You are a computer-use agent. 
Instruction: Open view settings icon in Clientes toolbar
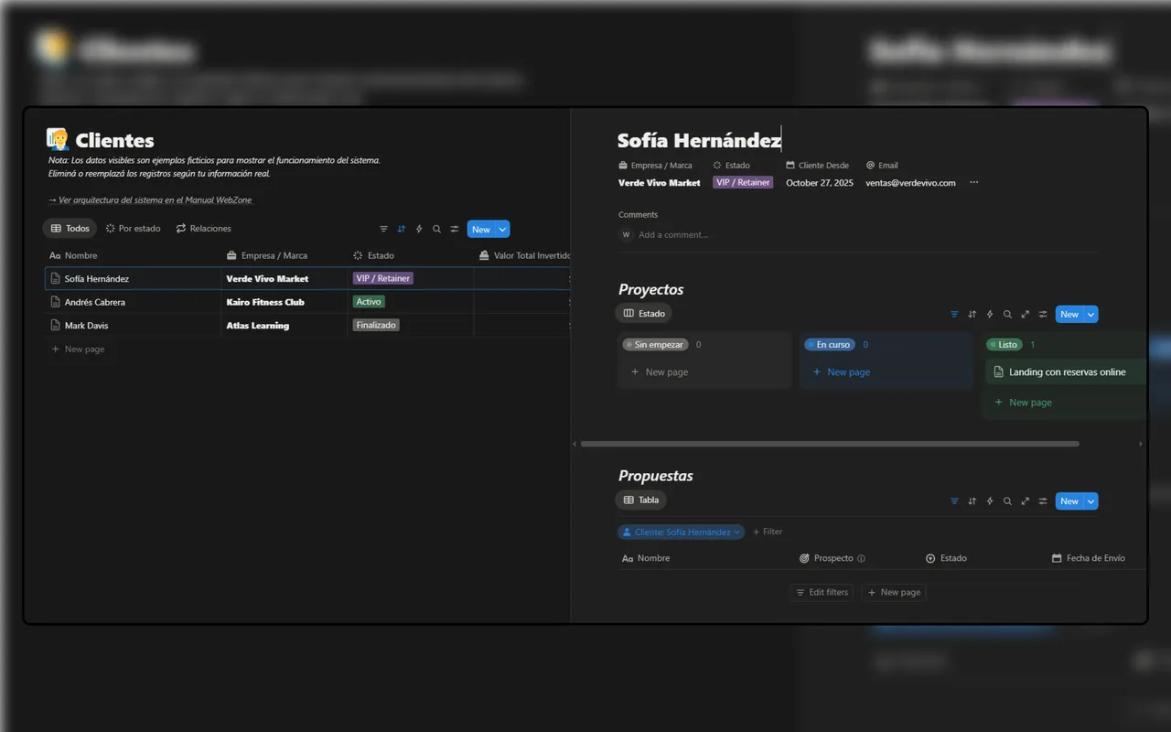coord(455,230)
